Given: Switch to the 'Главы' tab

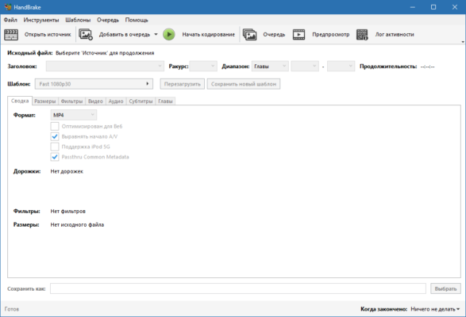Looking at the screenshot, I should 165,101.
